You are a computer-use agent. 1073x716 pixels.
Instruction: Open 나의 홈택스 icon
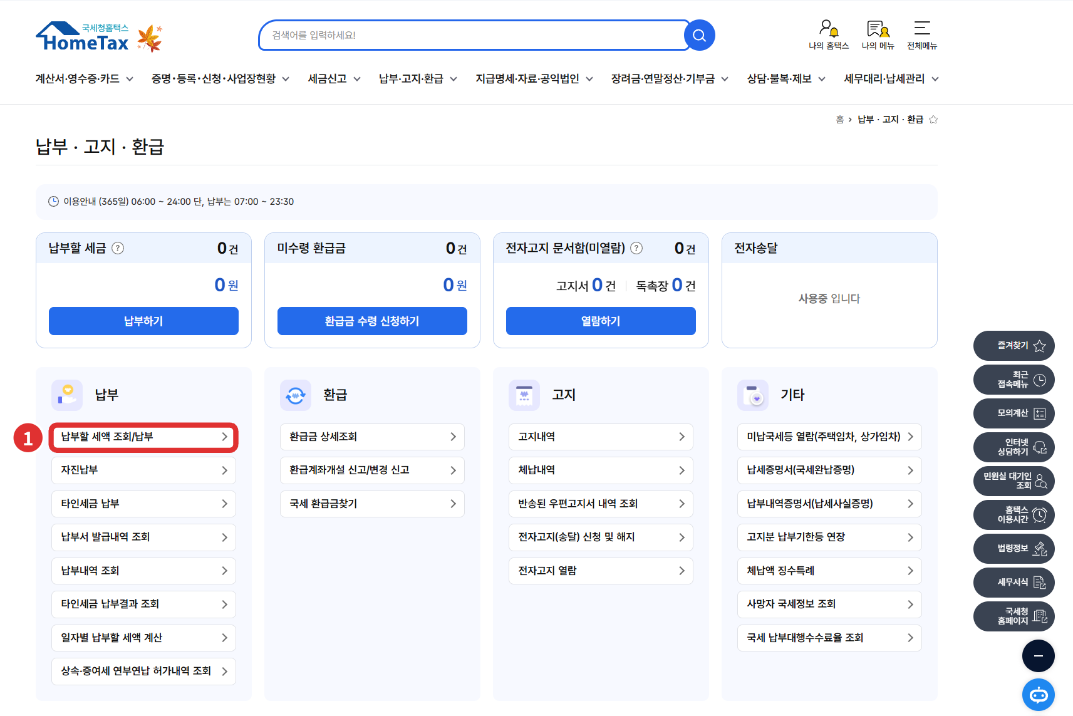pyautogui.click(x=828, y=34)
